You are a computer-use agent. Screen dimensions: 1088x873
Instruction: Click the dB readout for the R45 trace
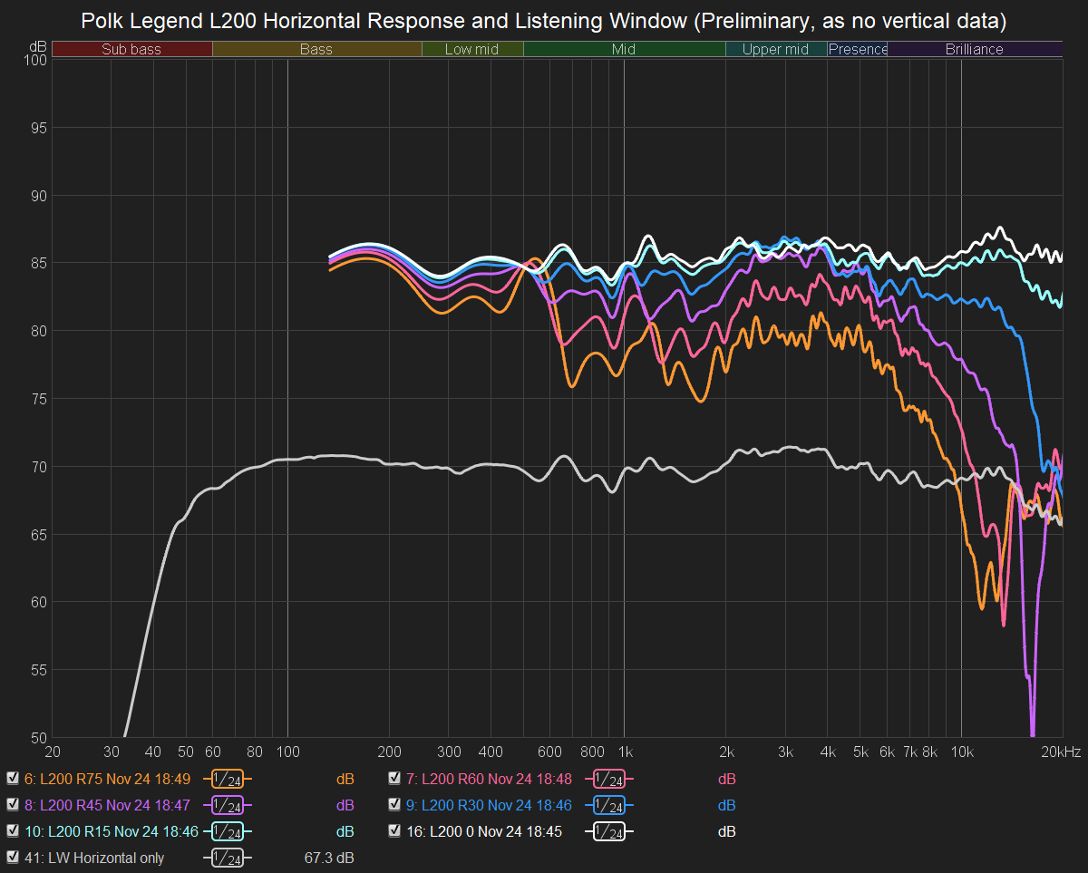345,805
